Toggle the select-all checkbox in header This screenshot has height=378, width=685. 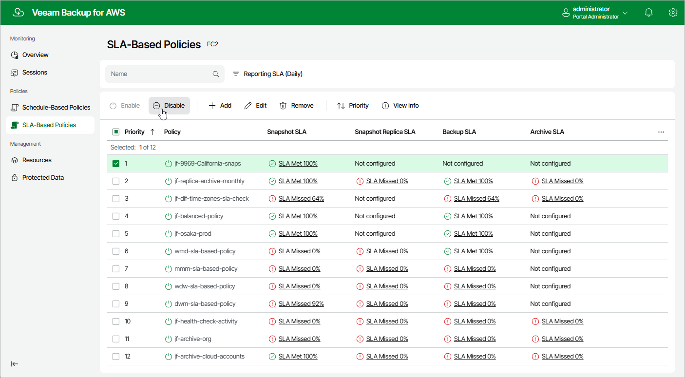(x=116, y=132)
